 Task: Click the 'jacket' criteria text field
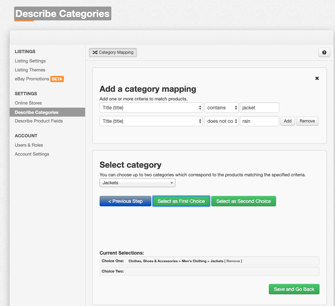coord(260,108)
